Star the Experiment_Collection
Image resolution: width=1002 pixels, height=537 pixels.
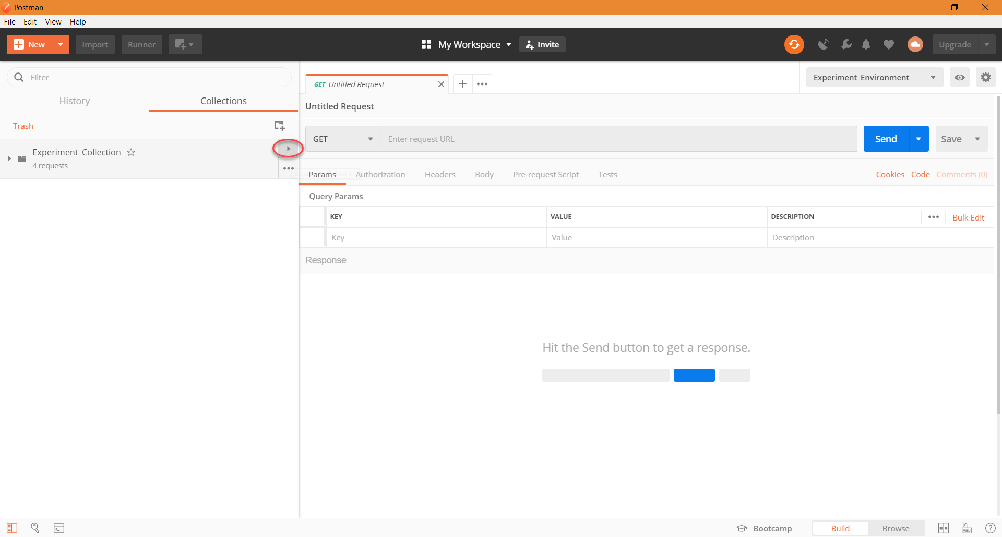131,152
